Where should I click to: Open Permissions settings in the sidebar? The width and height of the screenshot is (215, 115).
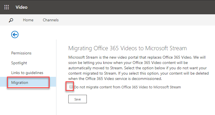point(21,53)
